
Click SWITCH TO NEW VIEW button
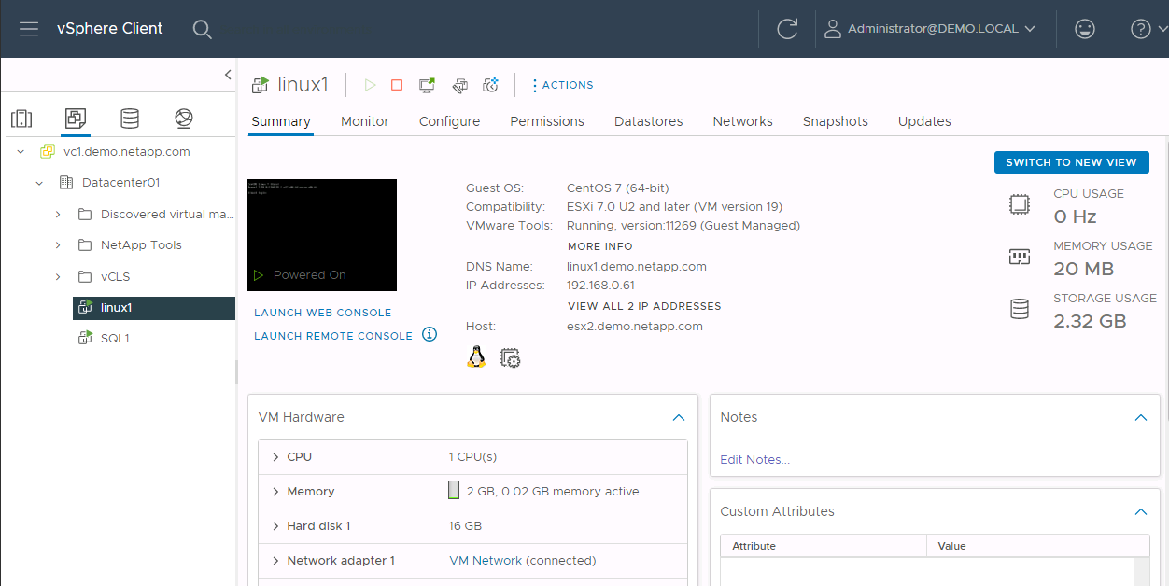(x=1071, y=161)
